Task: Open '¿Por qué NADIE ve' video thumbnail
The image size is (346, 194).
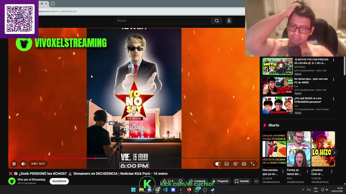Action: (x=278, y=105)
